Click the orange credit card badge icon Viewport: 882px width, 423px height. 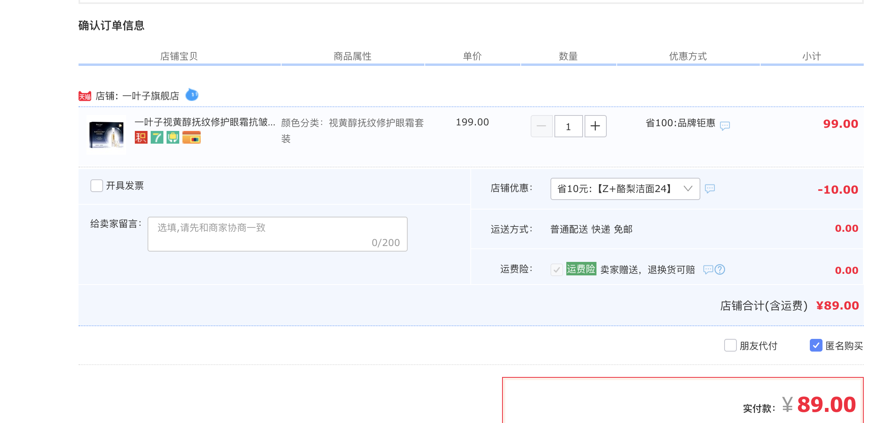click(192, 137)
